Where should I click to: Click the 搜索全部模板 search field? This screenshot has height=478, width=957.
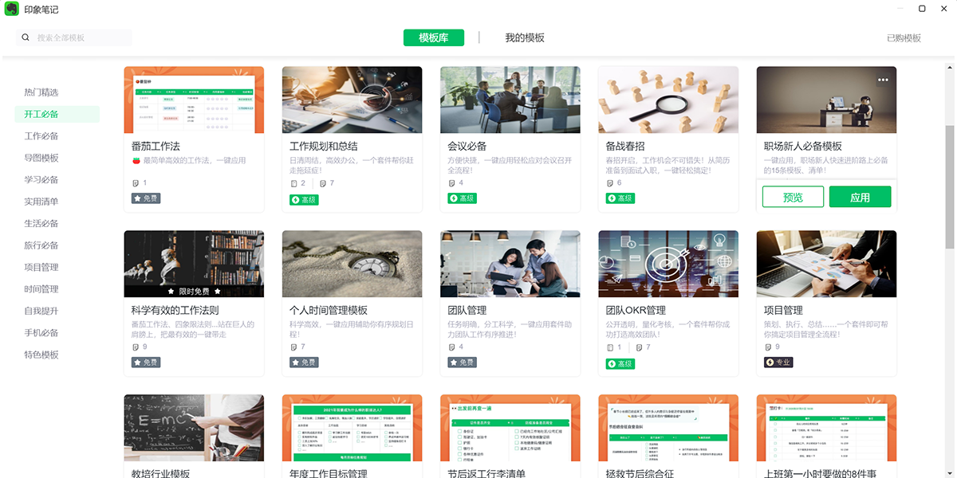click(x=80, y=37)
